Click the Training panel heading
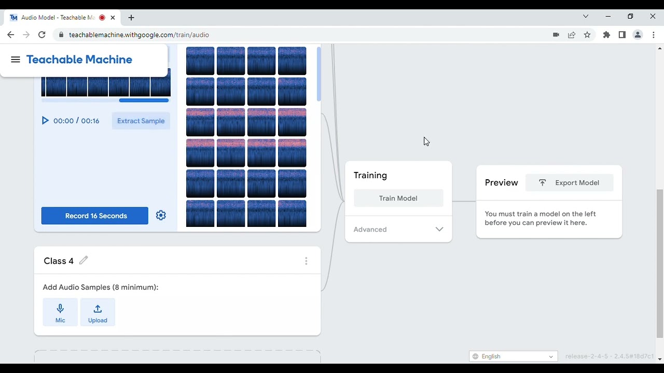The height and width of the screenshot is (373, 664). click(x=370, y=176)
